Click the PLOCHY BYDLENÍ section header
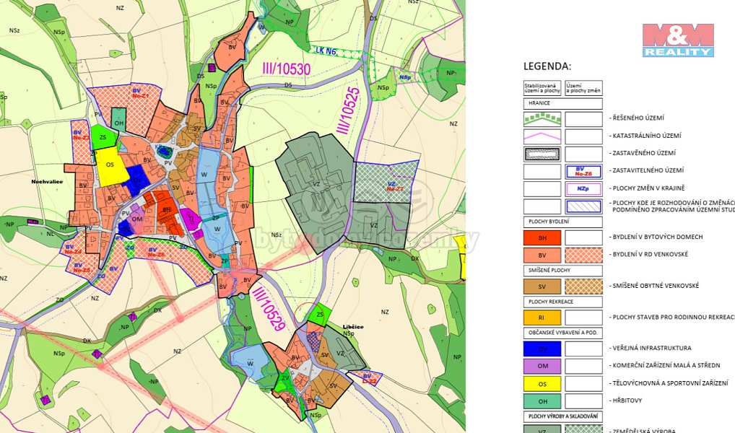 coord(563,222)
